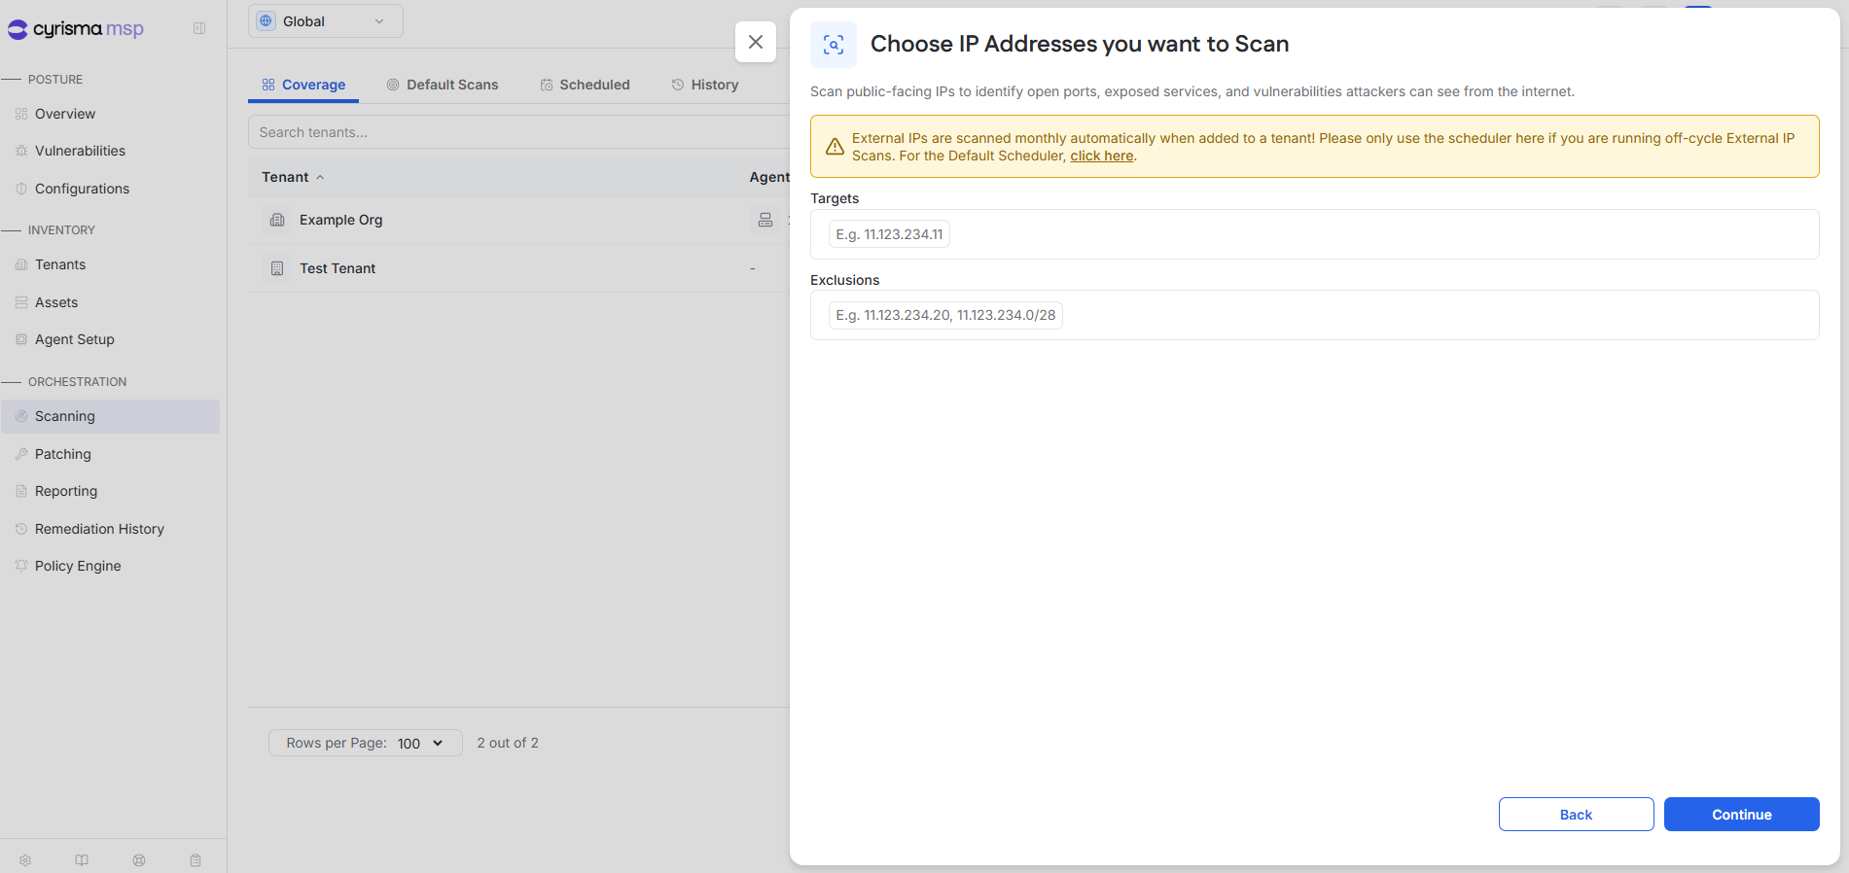This screenshot has width=1849, height=873.
Task: Click the Tenants building icon in the sidebar
Action: click(21, 264)
